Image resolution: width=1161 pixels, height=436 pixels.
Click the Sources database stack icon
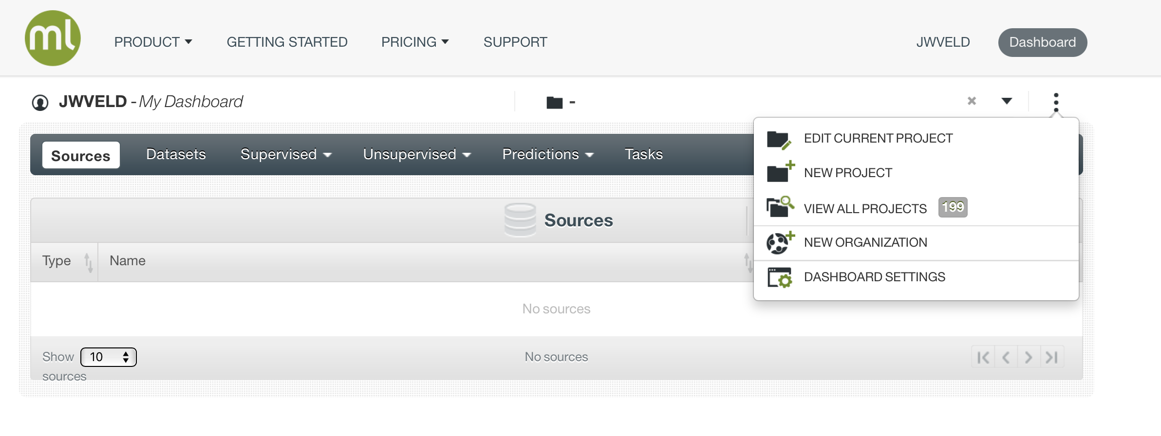click(x=520, y=220)
